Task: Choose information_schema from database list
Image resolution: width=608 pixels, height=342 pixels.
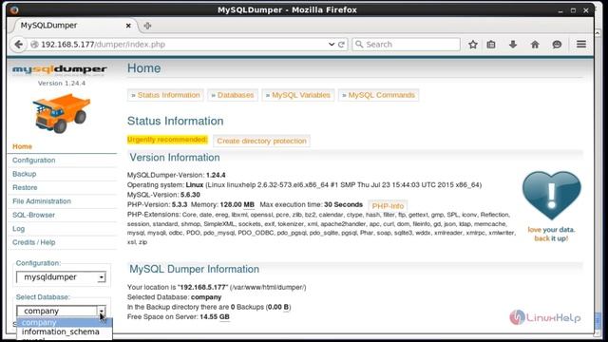Action: point(65,332)
